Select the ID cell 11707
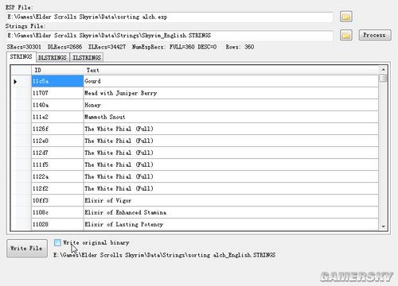This screenshot has width=398, height=286. (57, 93)
